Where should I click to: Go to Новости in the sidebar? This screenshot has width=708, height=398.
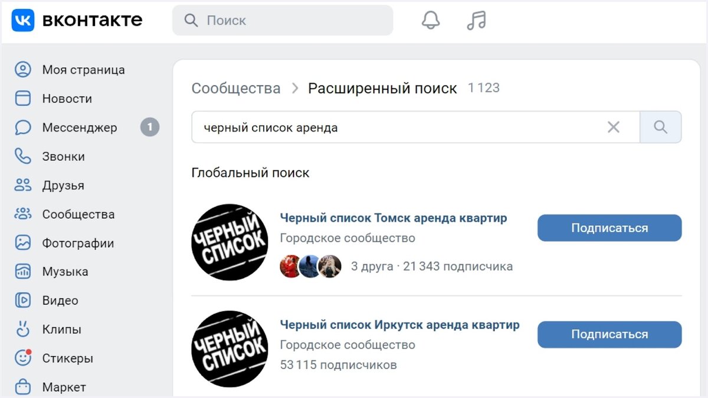(x=67, y=98)
